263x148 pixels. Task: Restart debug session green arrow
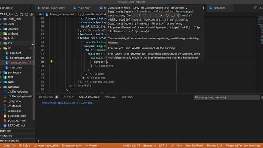point(167,16)
